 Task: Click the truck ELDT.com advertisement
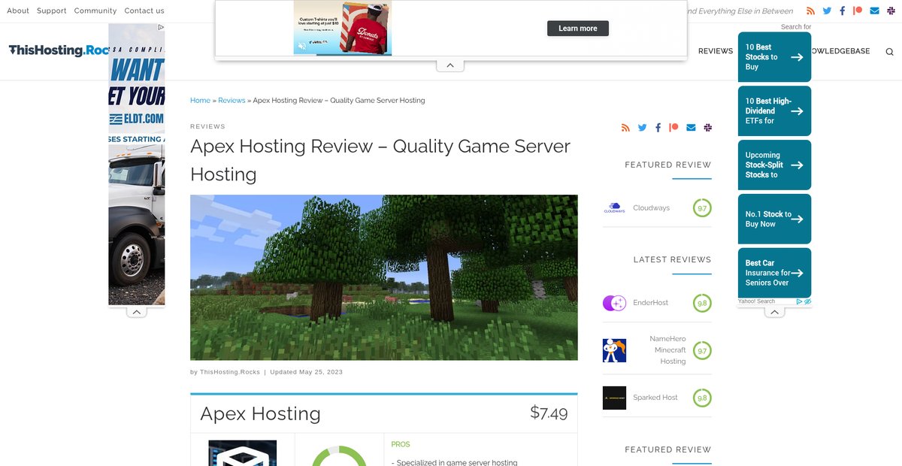[137, 165]
